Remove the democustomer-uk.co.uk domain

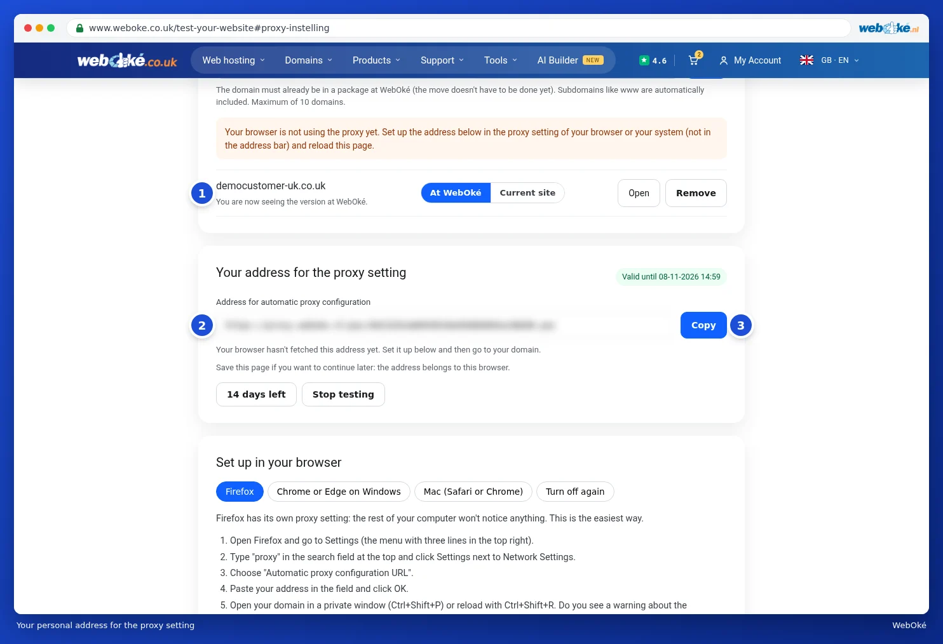click(x=696, y=193)
